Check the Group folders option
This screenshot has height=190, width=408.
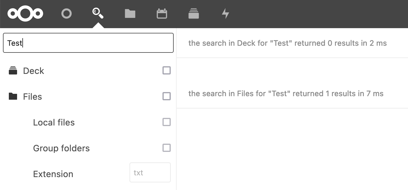(167, 148)
